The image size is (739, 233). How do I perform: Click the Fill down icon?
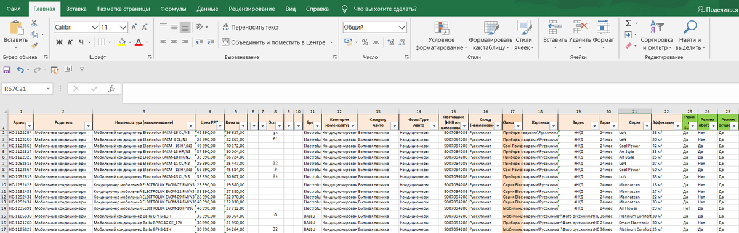(628, 34)
